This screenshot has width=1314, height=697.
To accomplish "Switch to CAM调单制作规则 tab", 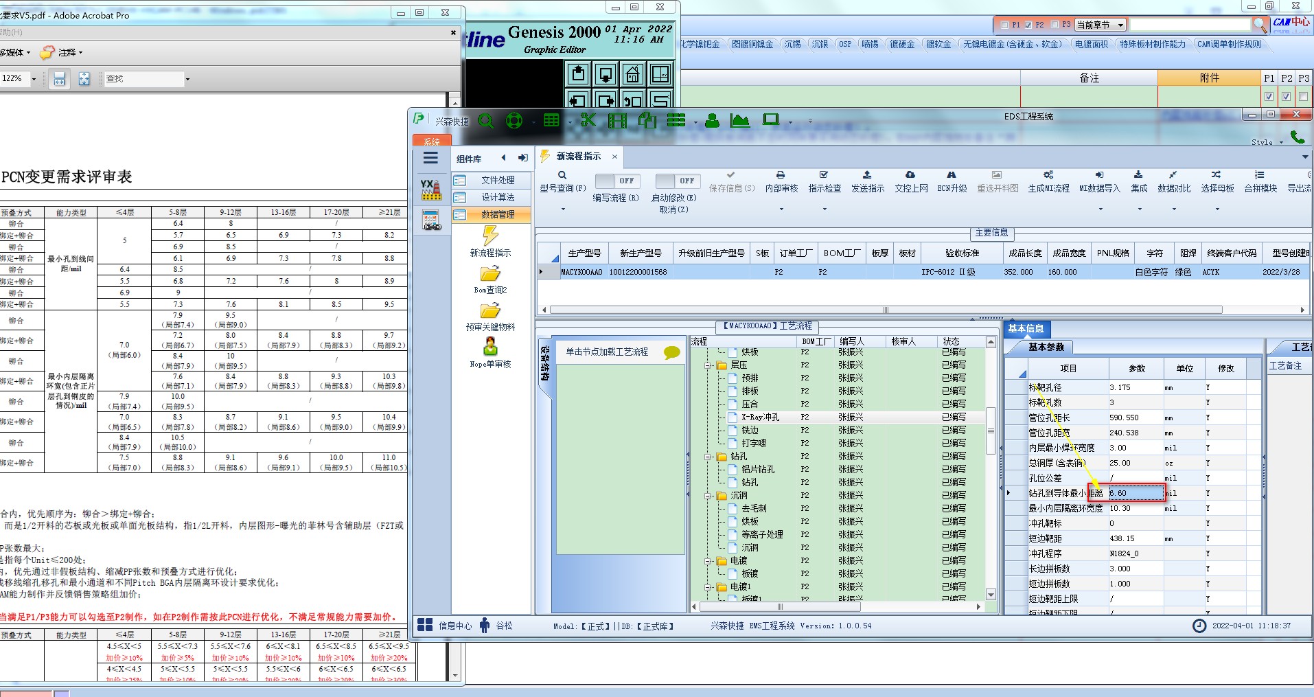I will (x=1229, y=44).
